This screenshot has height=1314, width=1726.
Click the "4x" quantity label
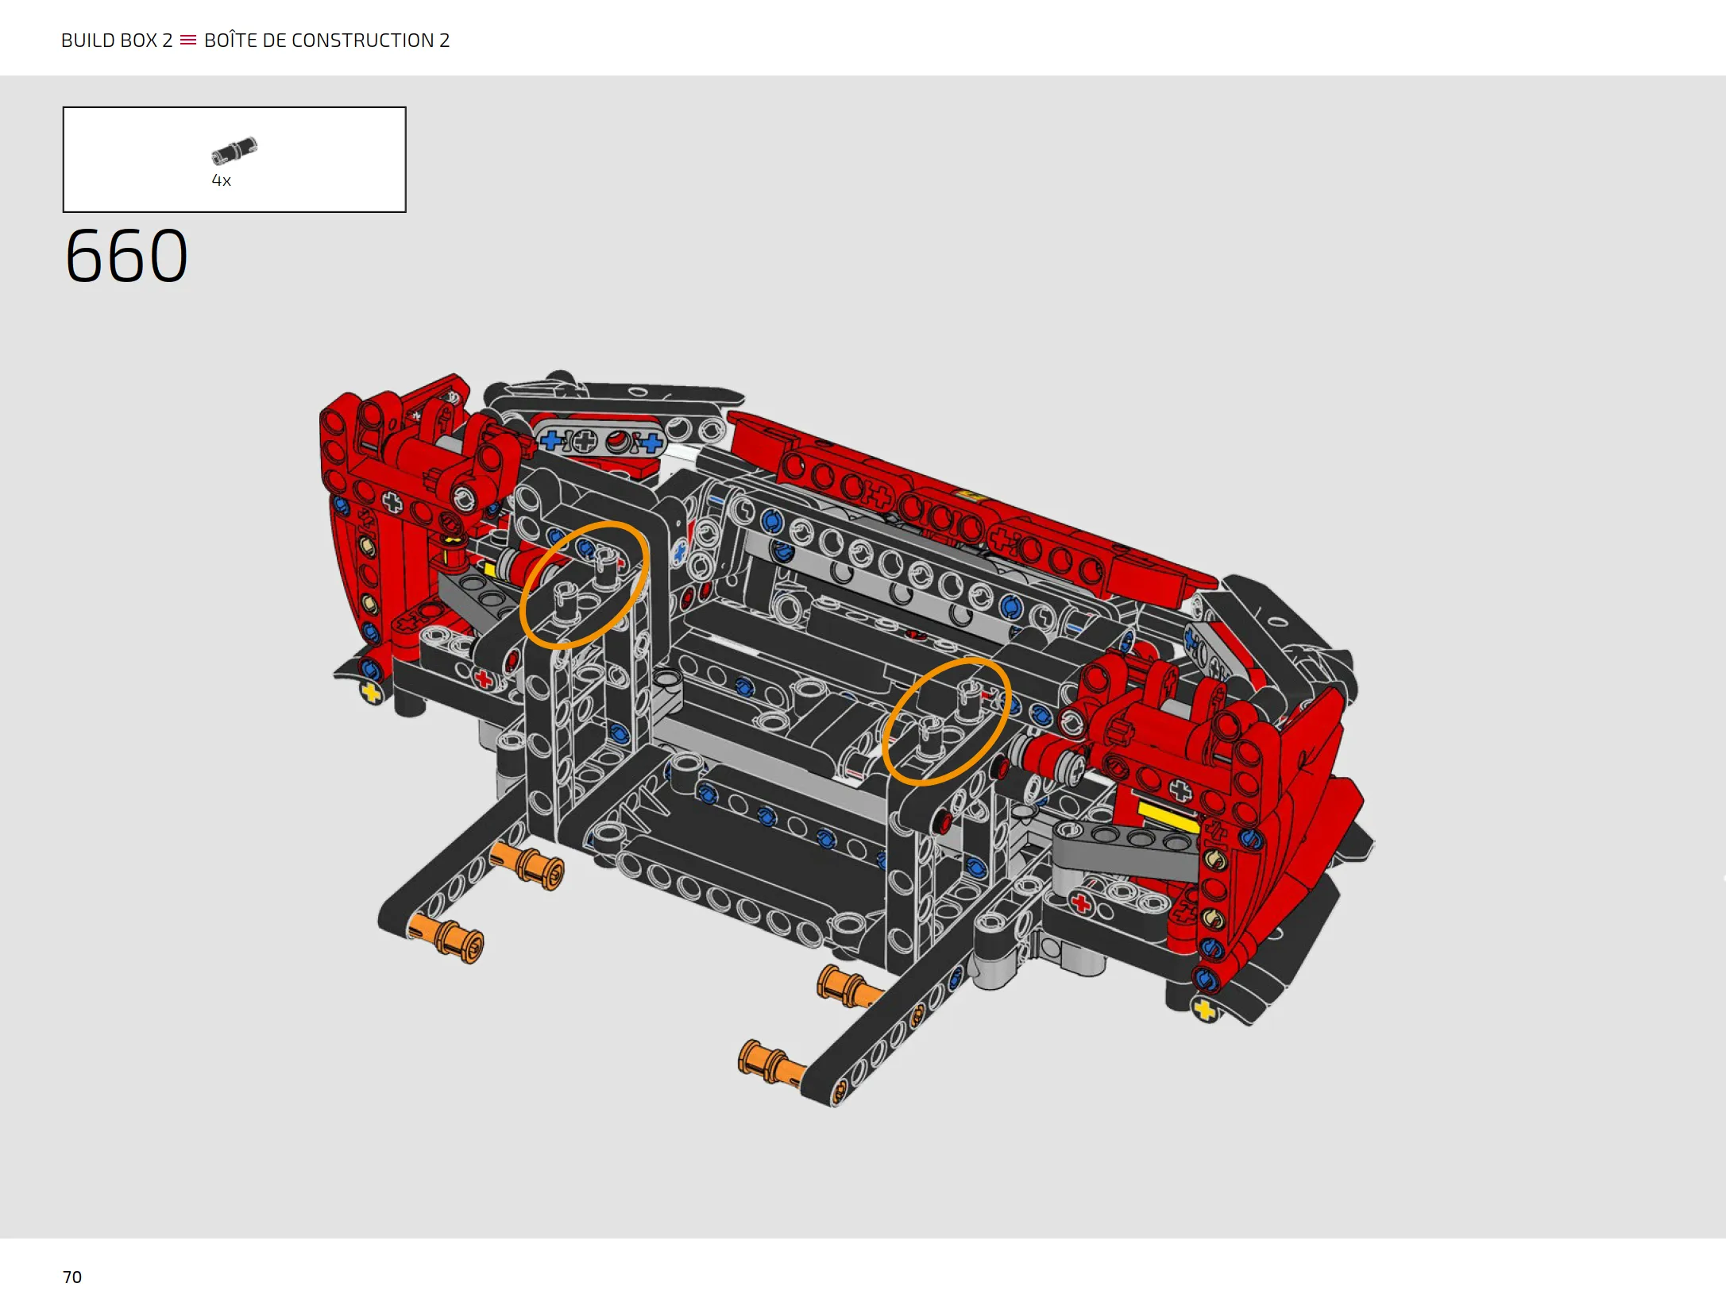[x=221, y=180]
